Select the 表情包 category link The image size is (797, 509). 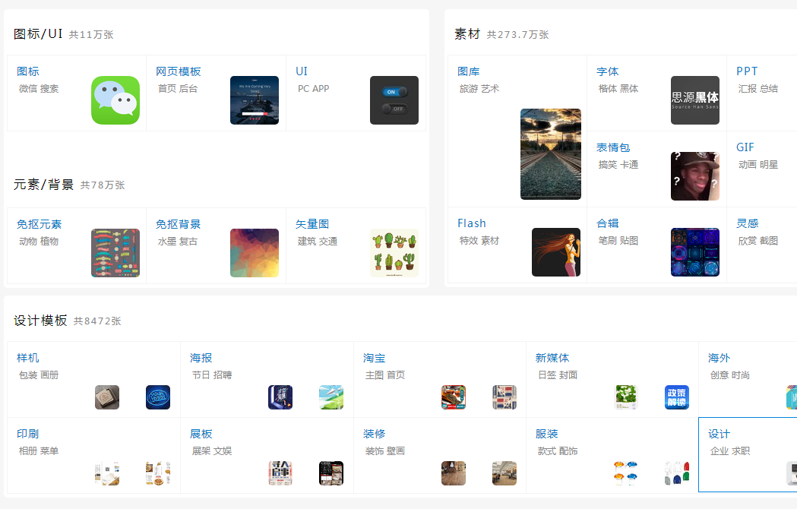pyautogui.click(x=613, y=147)
